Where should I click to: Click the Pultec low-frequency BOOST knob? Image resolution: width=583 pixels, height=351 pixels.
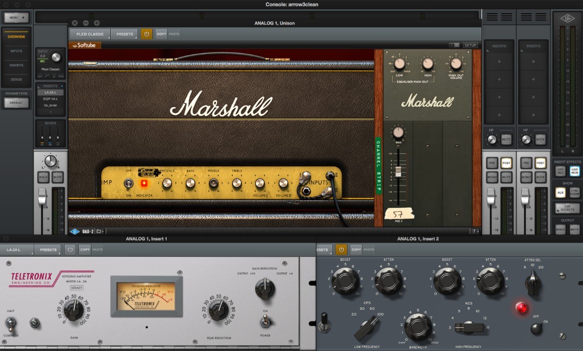[346, 281]
